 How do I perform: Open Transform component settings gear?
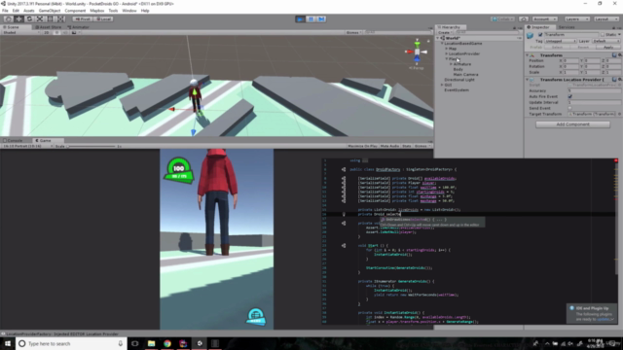tap(619, 55)
